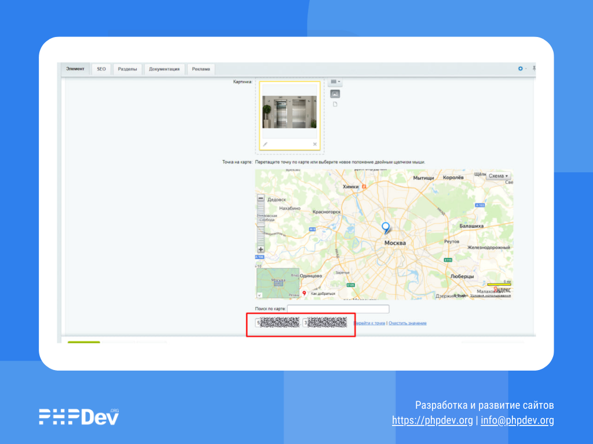Zoom in the map with plus button
Screen dimensions: 593x444
(x=261, y=249)
